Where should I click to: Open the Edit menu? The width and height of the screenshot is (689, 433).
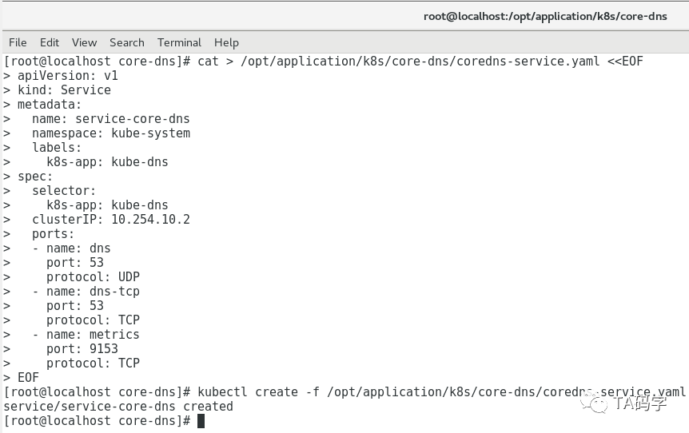50,42
